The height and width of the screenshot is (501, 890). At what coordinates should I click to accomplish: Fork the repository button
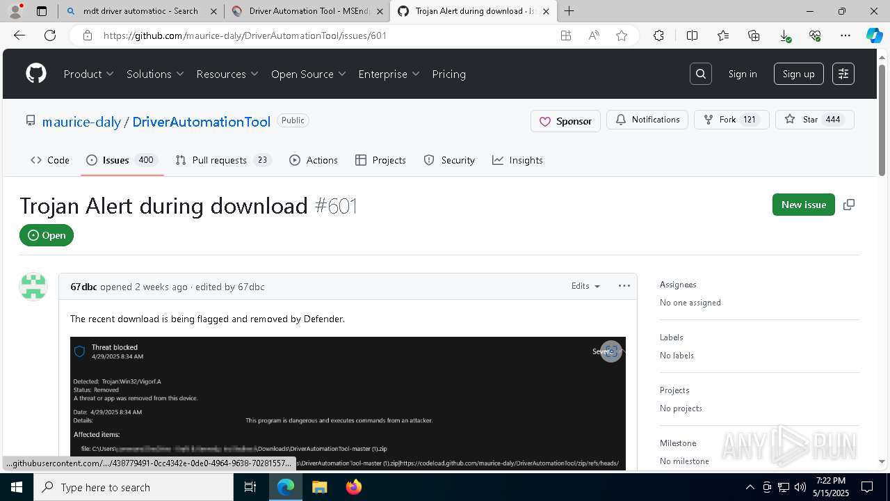(731, 120)
